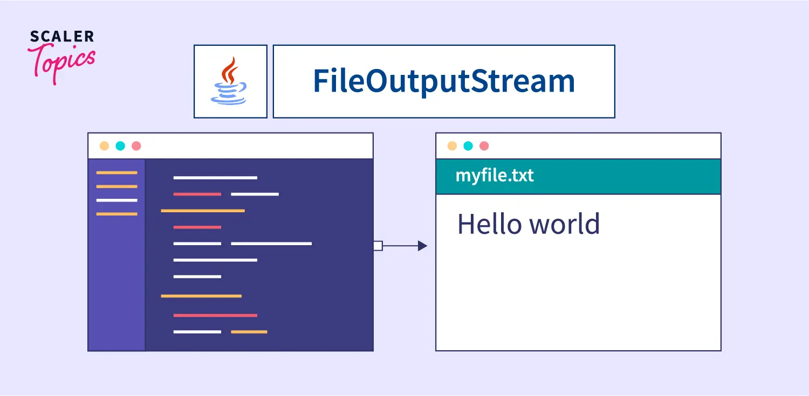
Task: Click the pink dot in the code editor window
Action: point(136,146)
